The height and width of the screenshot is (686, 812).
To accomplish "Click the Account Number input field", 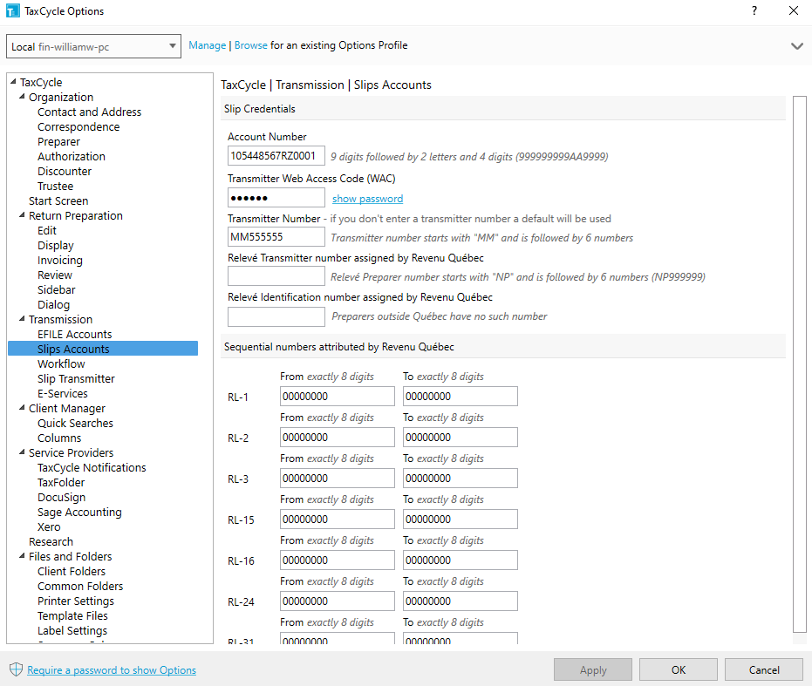I will click(x=276, y=156).
